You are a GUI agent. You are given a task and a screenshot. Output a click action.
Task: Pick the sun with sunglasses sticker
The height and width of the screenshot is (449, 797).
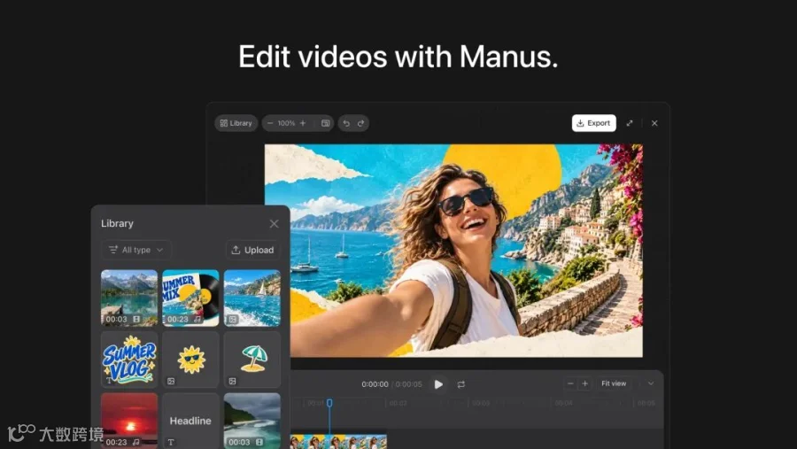pos(190,360)
